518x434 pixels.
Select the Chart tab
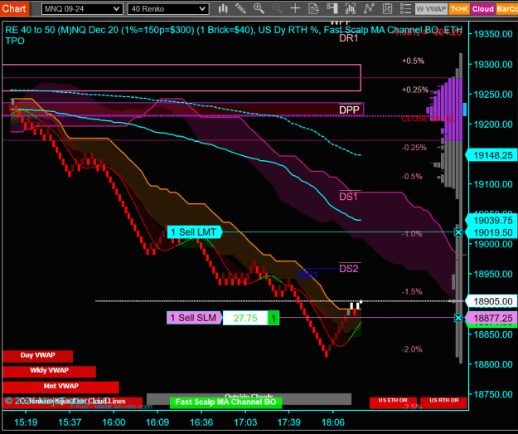tap(15, 8)
